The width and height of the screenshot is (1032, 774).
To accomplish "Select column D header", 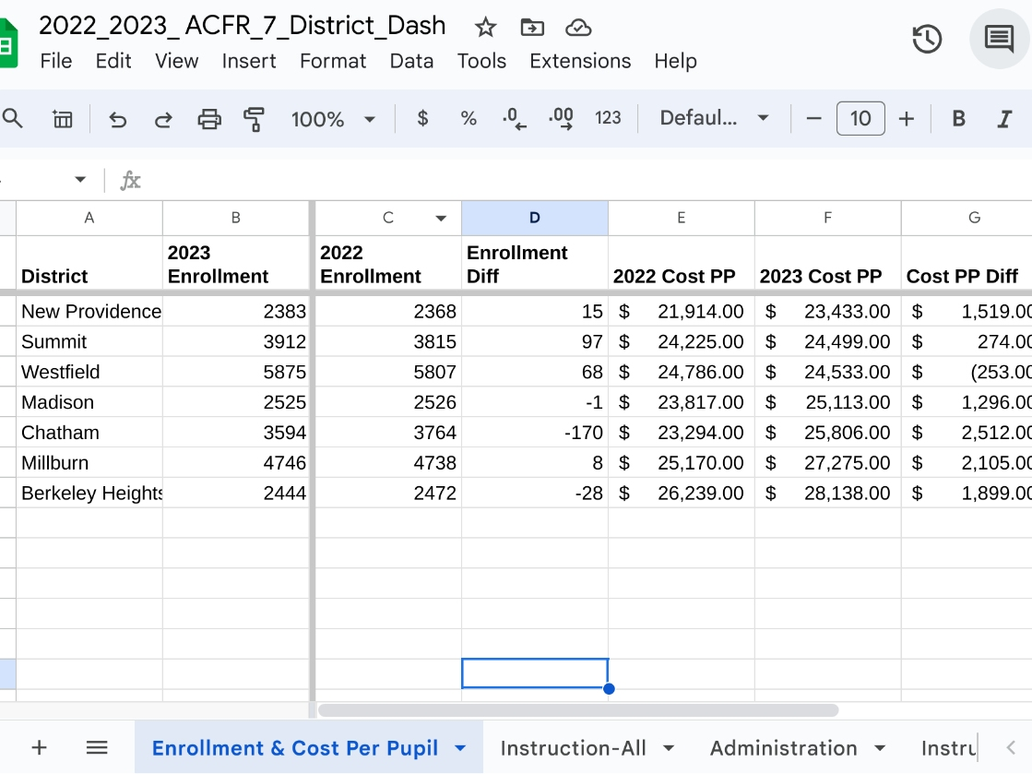I will [x=534, y=218].
